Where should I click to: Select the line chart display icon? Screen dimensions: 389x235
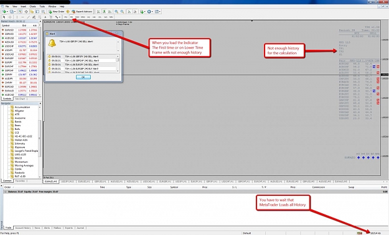[x=110, y=11]
